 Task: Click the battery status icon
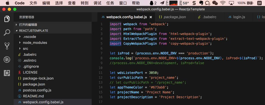coord(250,3)
